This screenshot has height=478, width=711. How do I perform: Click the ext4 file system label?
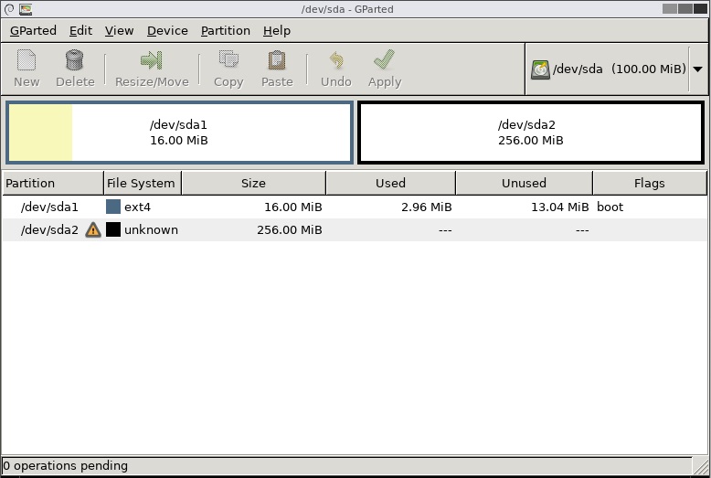pyautogui.click(x=137, y=207)
